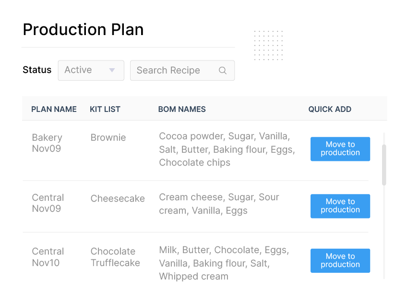Select the BOM NAMES column header

pyautogui.click(x=182, y=109)
